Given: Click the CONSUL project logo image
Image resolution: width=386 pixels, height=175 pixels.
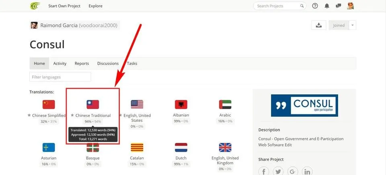Looking at the screenshot, I should tap(304, 106).
